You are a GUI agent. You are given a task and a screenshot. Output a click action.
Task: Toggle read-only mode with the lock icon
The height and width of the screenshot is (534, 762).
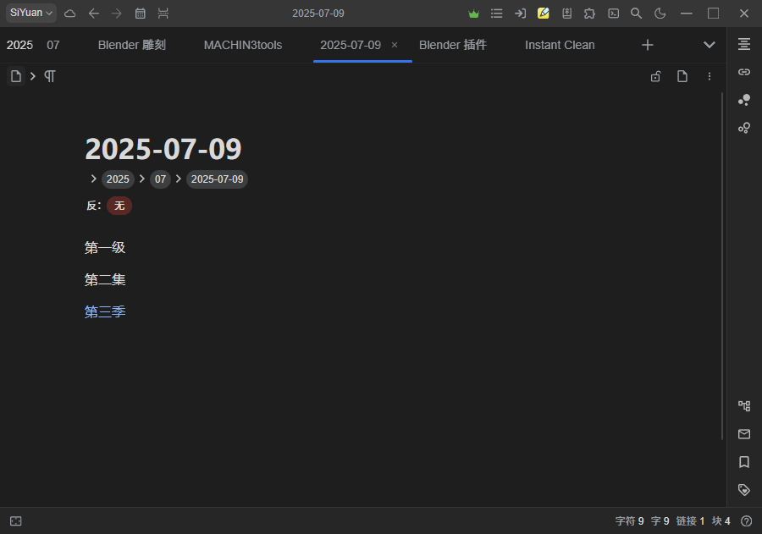coord(655,76)
